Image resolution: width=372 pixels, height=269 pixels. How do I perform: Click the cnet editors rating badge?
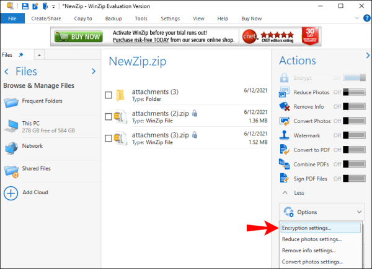tap(268, 36)
